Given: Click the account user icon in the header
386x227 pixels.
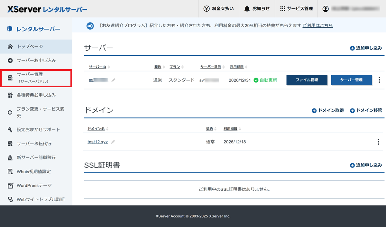Looking at the screenshot, I should 326,9.
